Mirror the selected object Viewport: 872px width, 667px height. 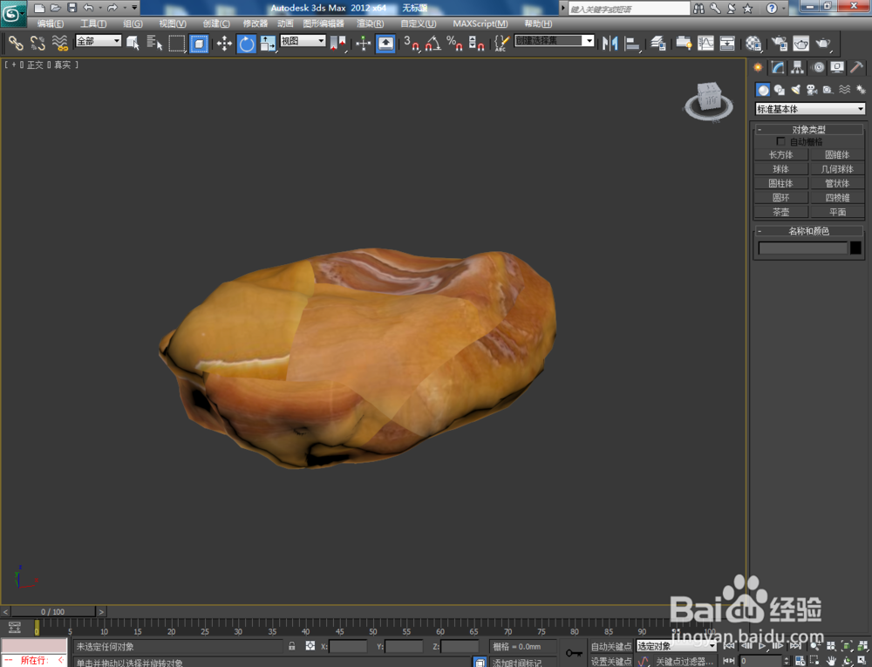coord(610,44)
